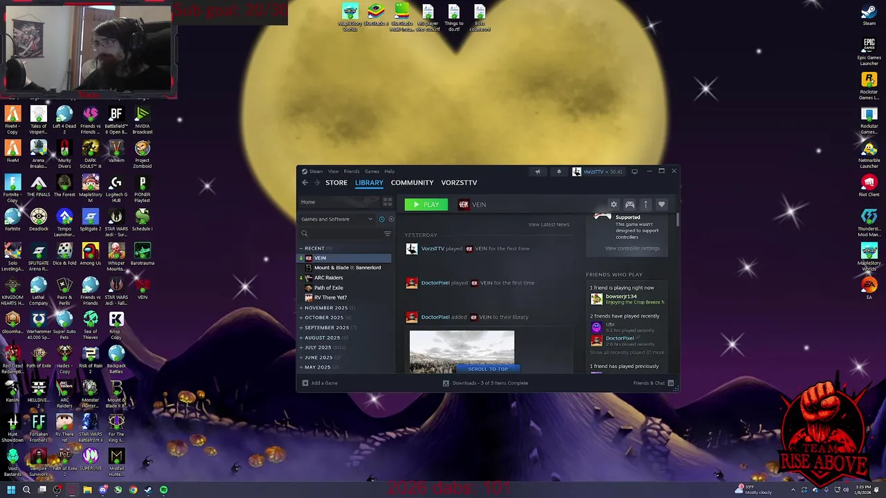
Task: Open Downloads status at window bottom
Action: (x=485, y=383)
